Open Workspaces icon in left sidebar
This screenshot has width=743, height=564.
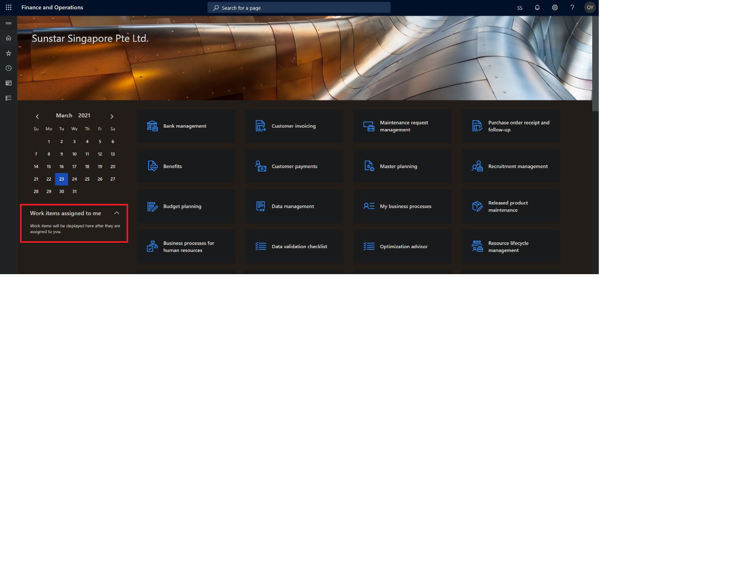click(9, 83)
